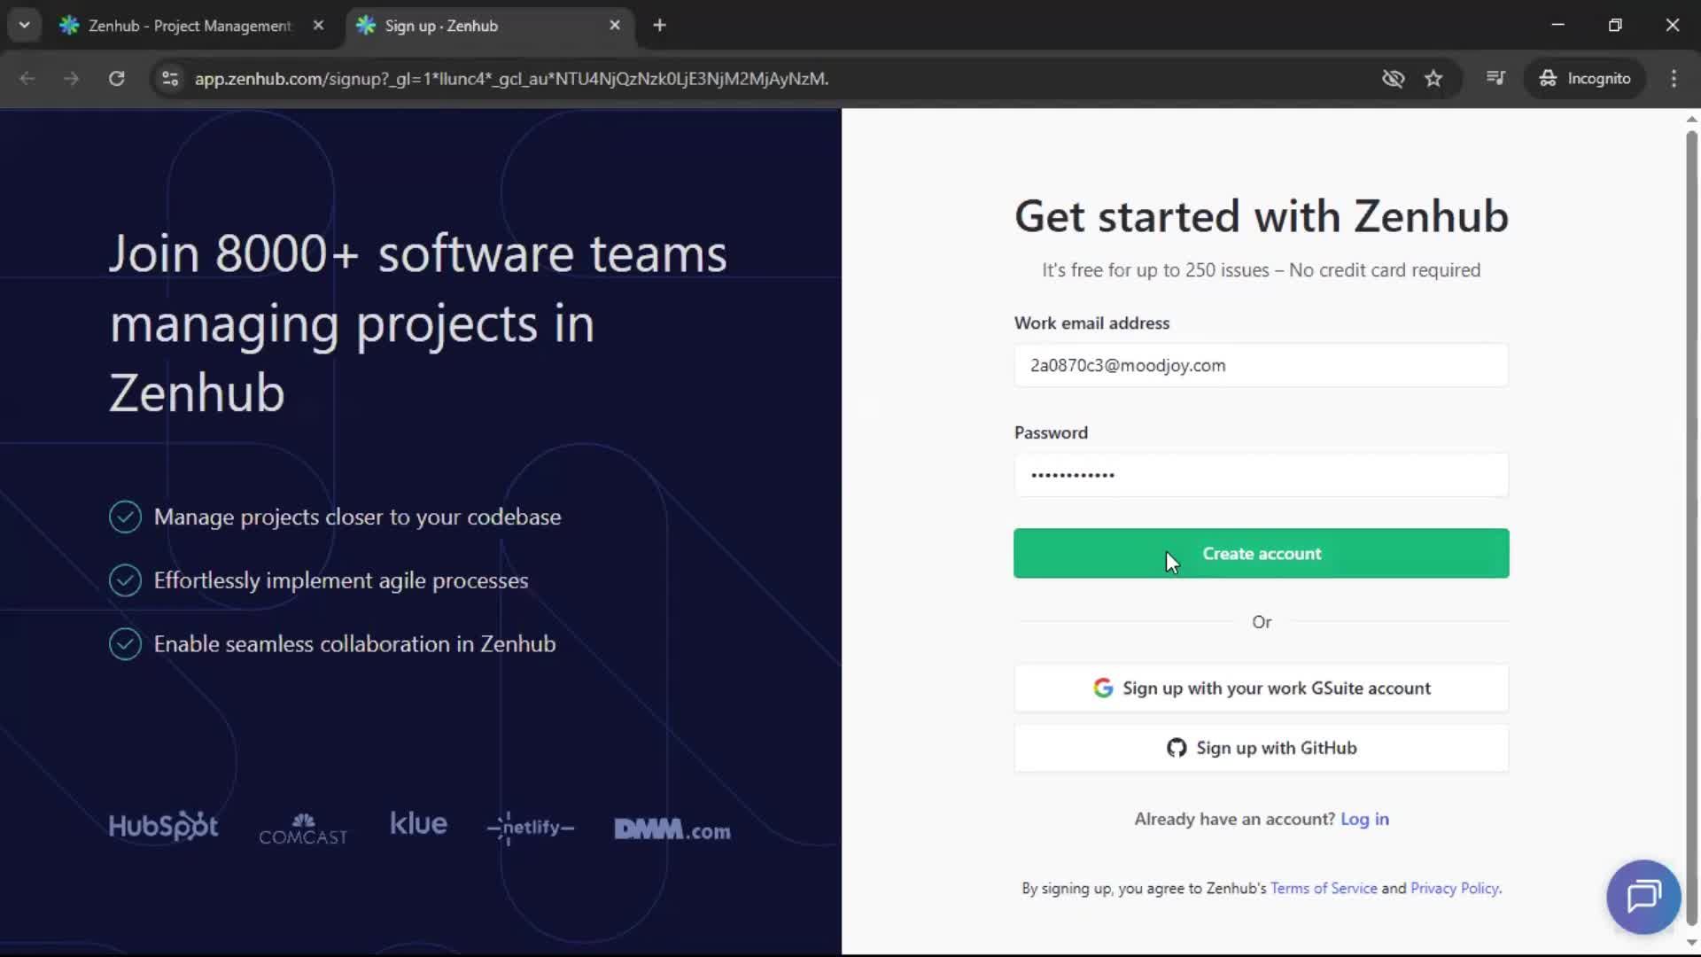
Task: Open the tab search dropdown chevron
Action: pos(24,25)
